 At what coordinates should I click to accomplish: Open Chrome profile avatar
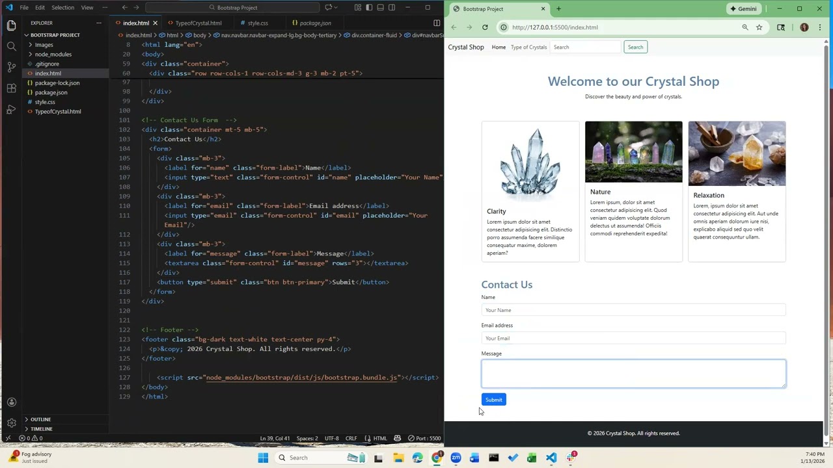[x=804, y=27]
